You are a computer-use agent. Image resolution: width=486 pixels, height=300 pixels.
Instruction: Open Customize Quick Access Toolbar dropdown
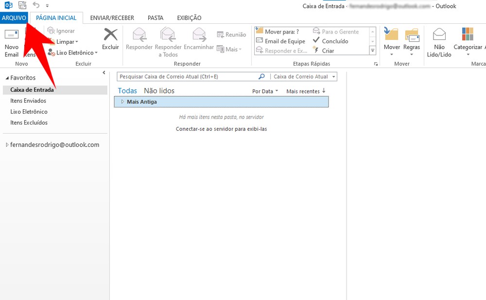(x=47, y=5)
